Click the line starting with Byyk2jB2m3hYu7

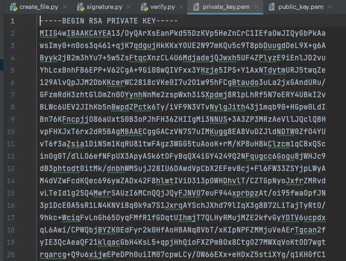tap(182, 58)
